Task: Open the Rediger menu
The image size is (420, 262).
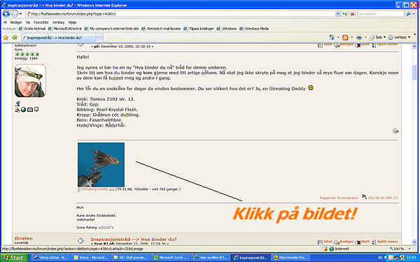Action: click(x=16, y=22)
